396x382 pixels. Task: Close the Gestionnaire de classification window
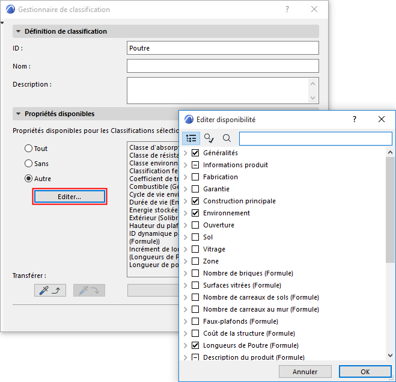click(314, 10)
